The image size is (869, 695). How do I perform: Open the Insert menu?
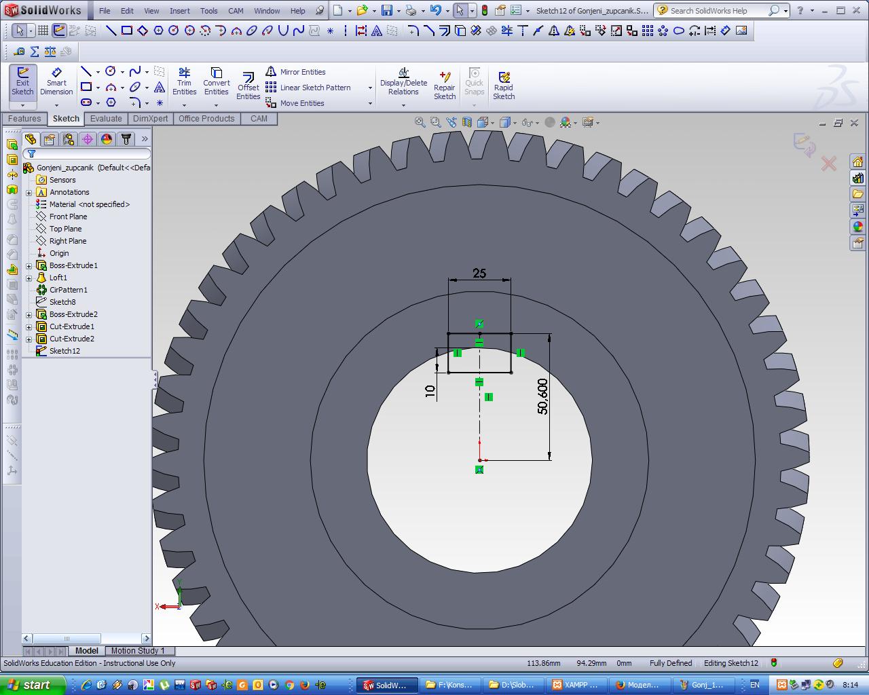(180, 11)
